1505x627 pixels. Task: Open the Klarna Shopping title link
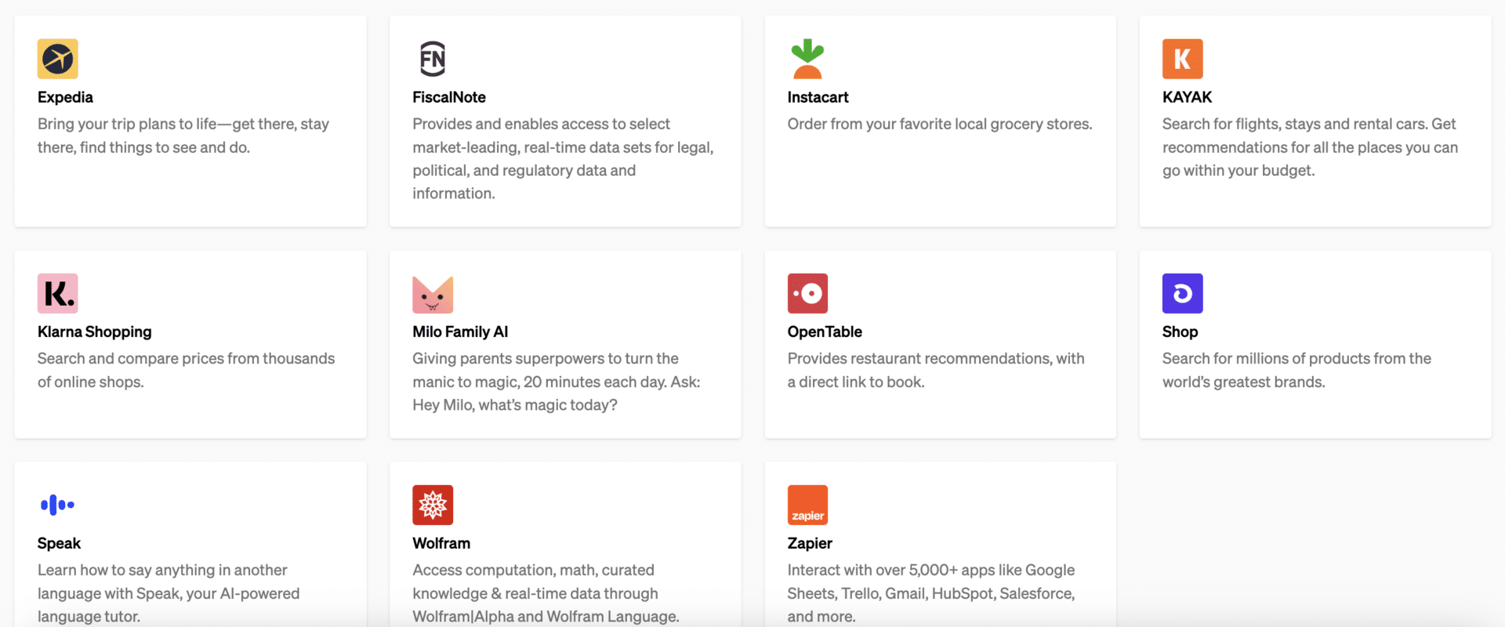pos(94,332)
